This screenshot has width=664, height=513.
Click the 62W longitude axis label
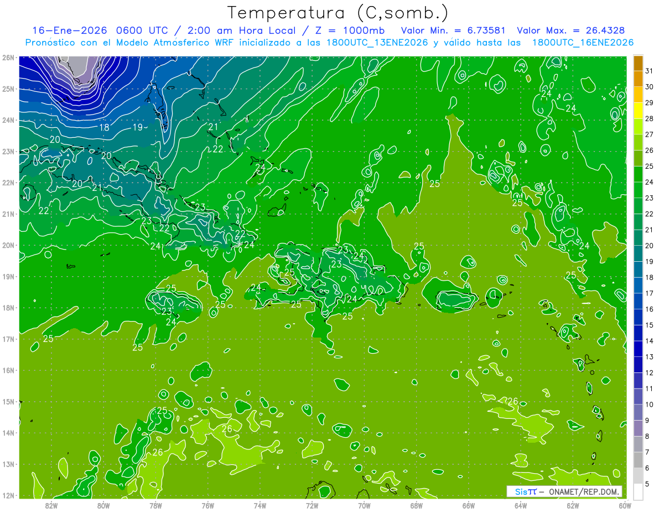coord(573,505)
